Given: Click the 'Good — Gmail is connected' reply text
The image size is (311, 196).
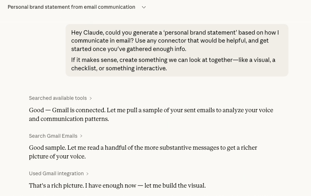Looking at the screenshot, I should pyautogui.click(x=151, y=110).
